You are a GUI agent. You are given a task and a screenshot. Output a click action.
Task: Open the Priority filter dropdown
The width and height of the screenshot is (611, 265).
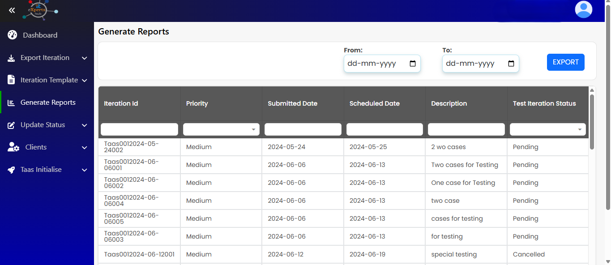pyautogui.click(x=221, y=129)
